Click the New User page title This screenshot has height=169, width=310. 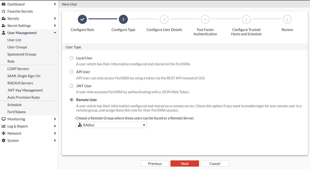(70, 4)
